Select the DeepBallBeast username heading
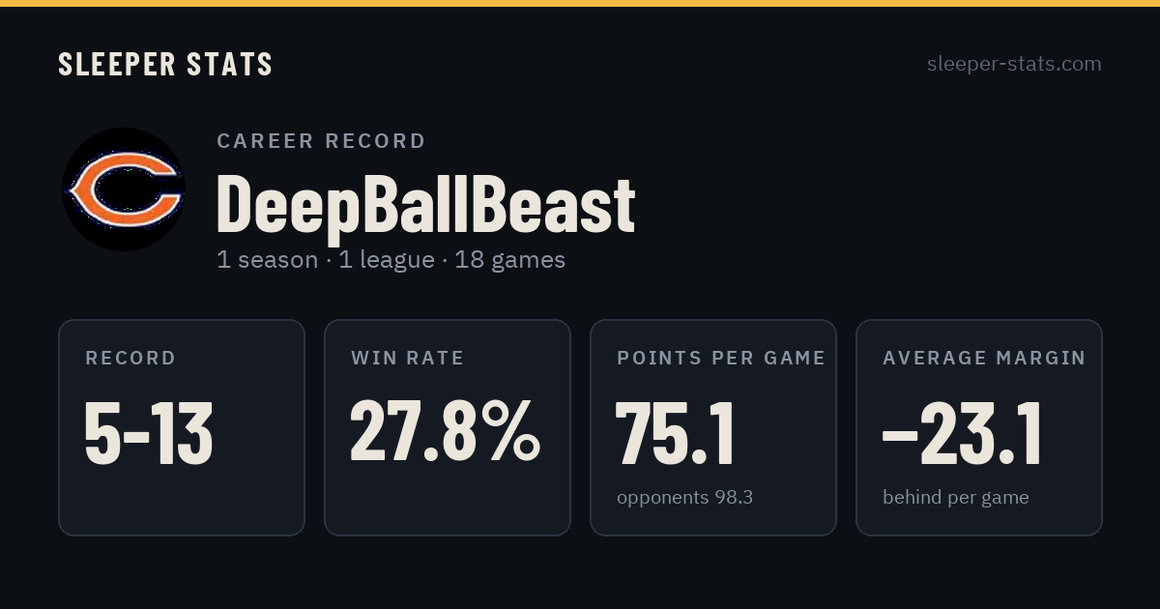 pos(425,204)
